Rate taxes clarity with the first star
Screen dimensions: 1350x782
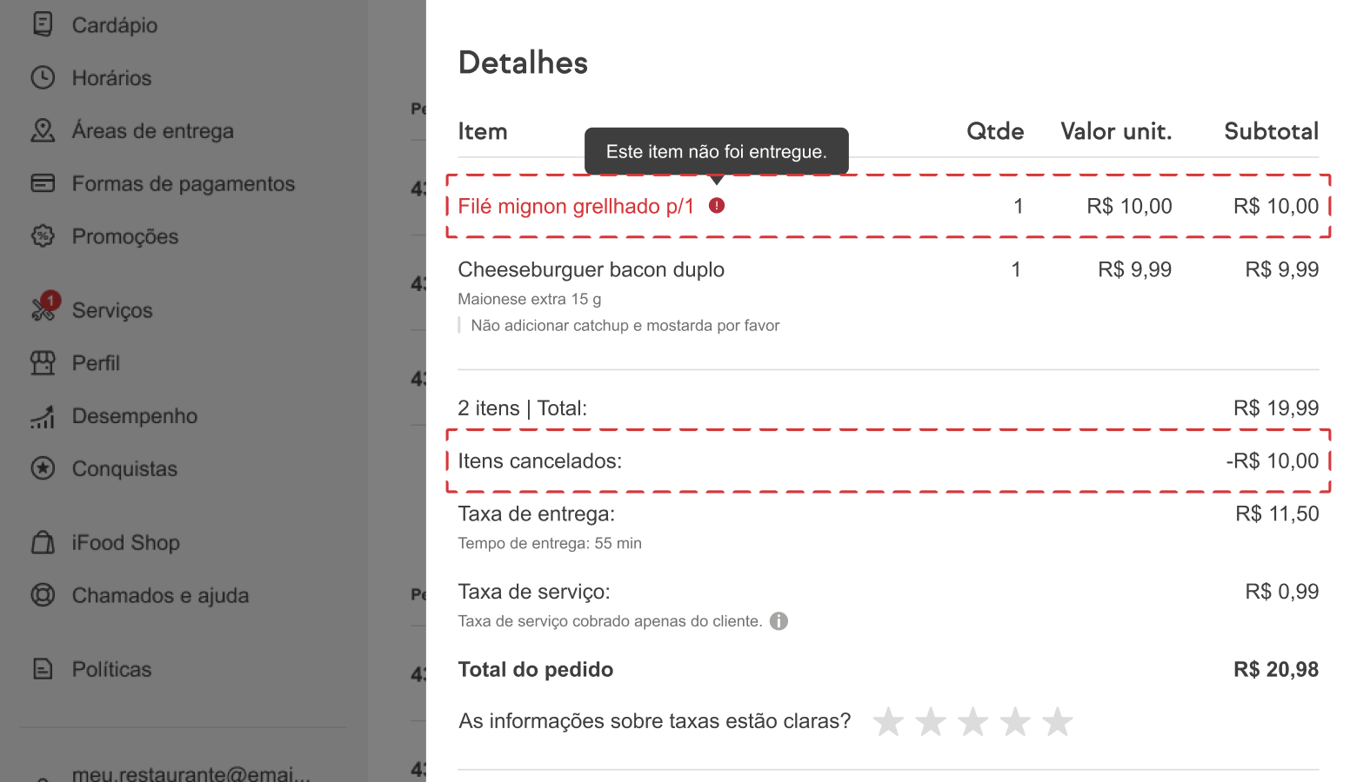(888, 721)
